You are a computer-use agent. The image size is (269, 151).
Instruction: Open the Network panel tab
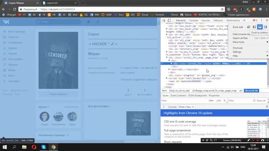click(218, 21)
